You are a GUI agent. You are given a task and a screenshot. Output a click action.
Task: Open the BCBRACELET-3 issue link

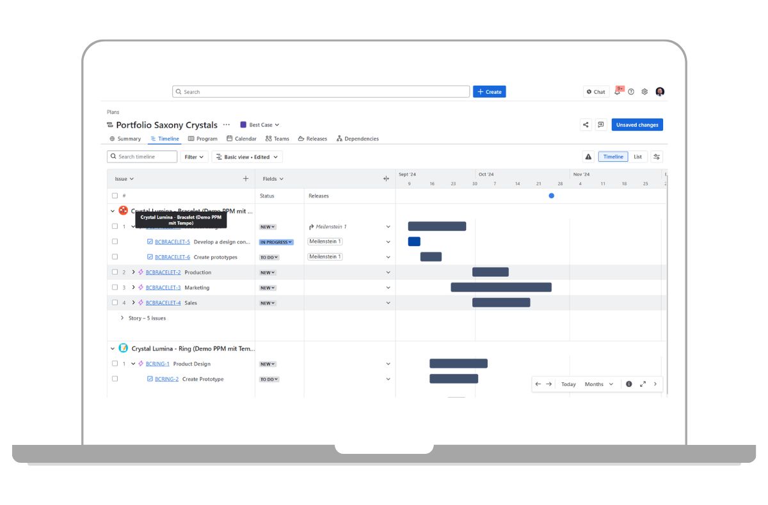tap(163, 288)
